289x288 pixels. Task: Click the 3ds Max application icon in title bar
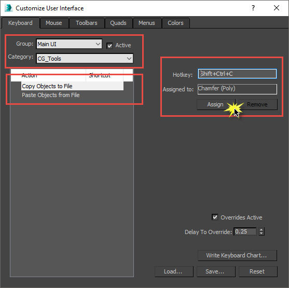point(8,8)
